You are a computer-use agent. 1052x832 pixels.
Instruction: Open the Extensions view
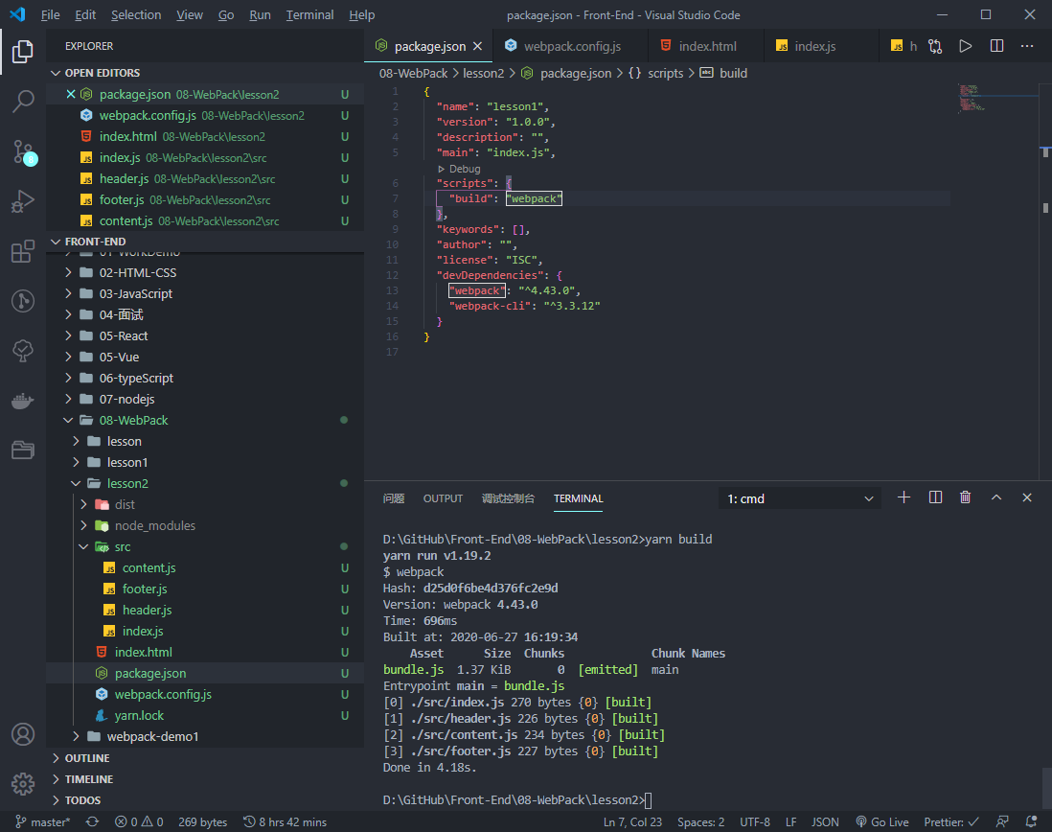23,251
